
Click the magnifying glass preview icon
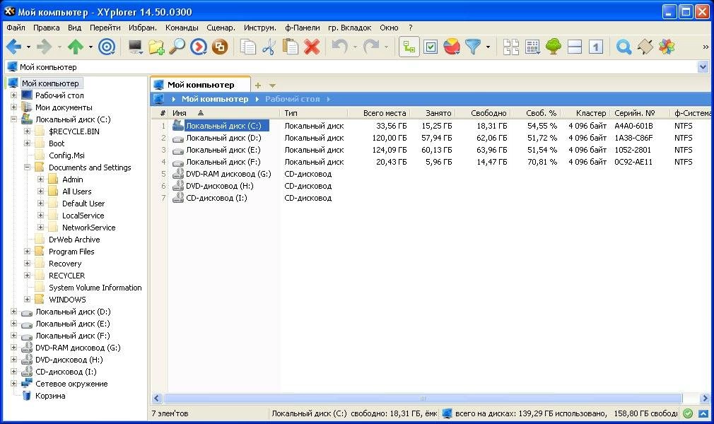[177, 47]
